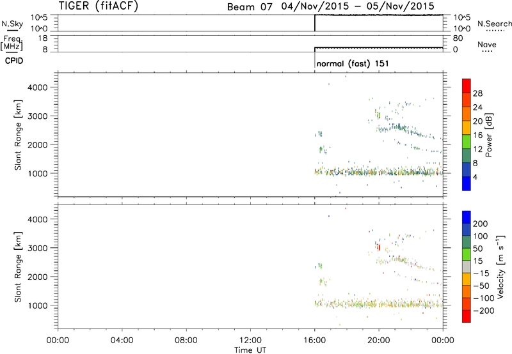Click the "Velocity [m s-1]" colorbar title
This screenshot has width=512, height=354.
(x=500, y=266)
